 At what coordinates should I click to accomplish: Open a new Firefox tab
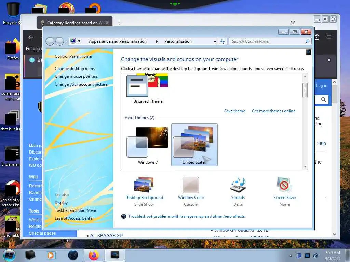pyautogui.click(x=120, y=23)
